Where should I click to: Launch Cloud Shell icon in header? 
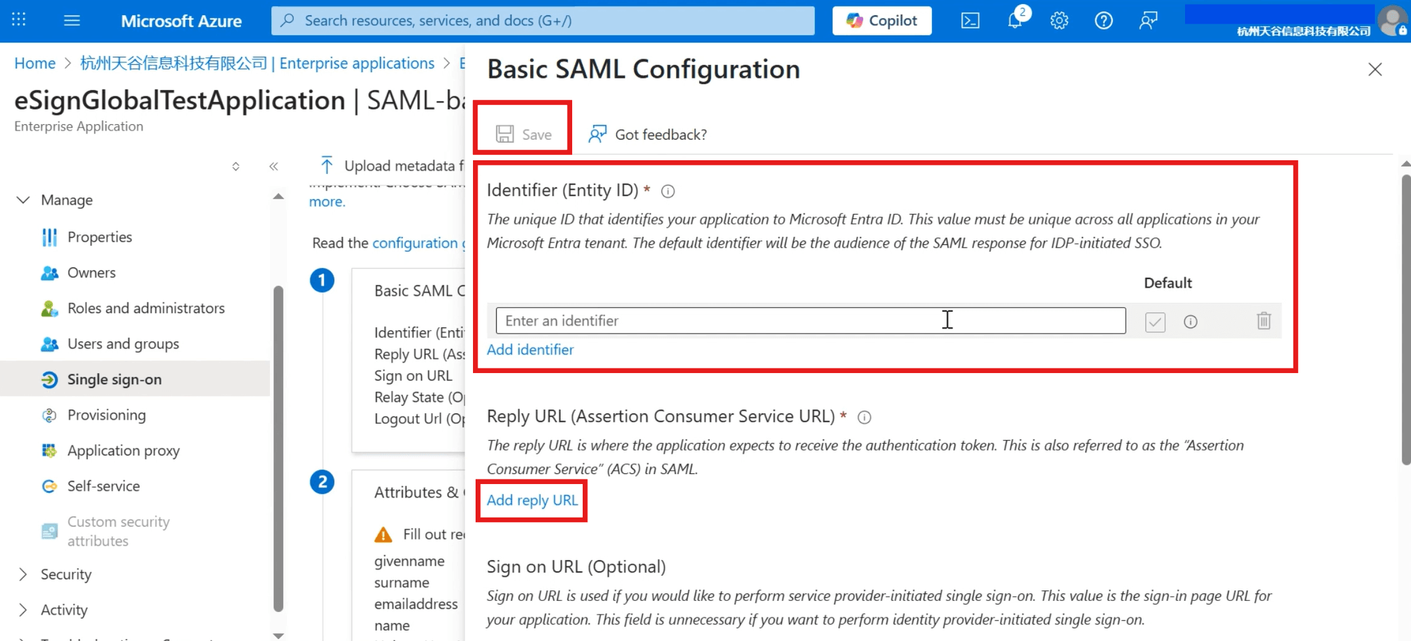point(970,20)
